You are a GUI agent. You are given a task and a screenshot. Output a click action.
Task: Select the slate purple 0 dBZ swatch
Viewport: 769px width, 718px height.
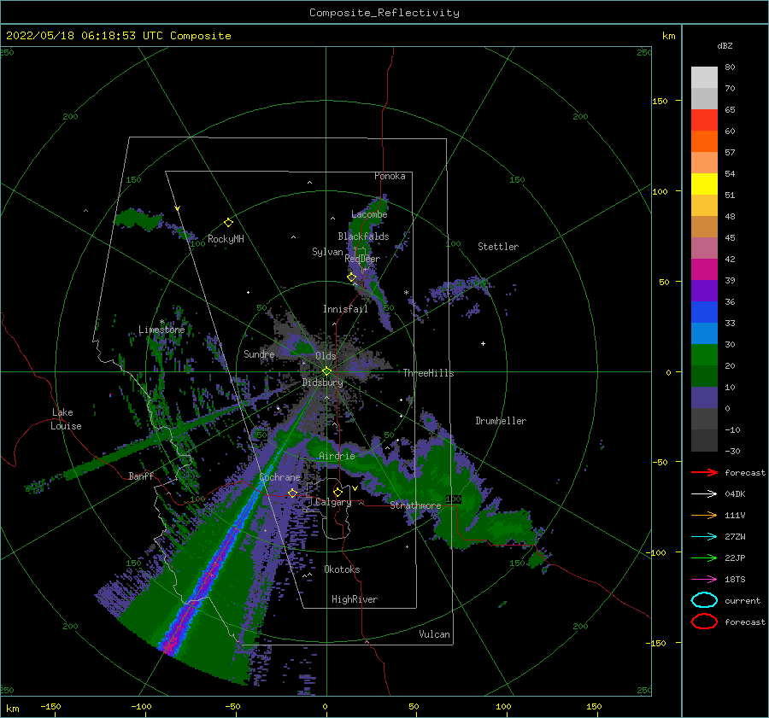click(x=704, y=397)
